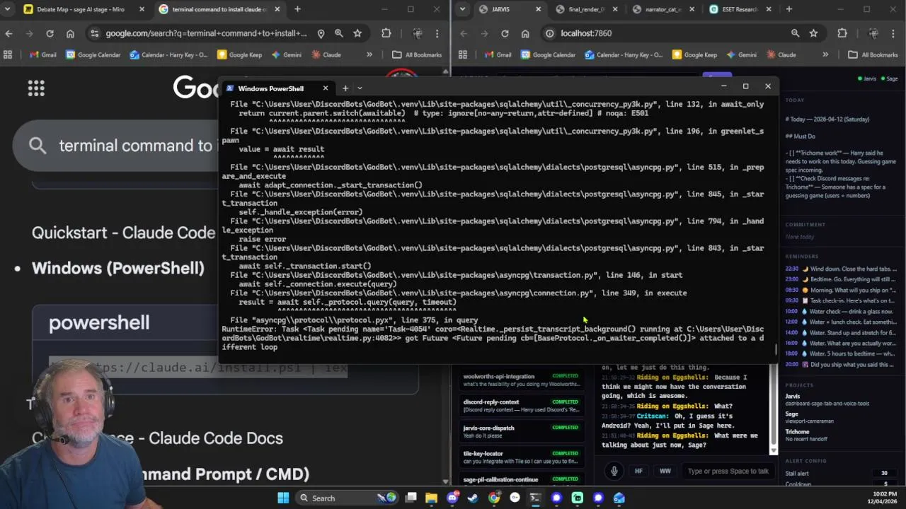The width and height of the screenshot is (906, 509).
Task: Open Google Calendar bookmark in left window
Action: coord(93,54)
